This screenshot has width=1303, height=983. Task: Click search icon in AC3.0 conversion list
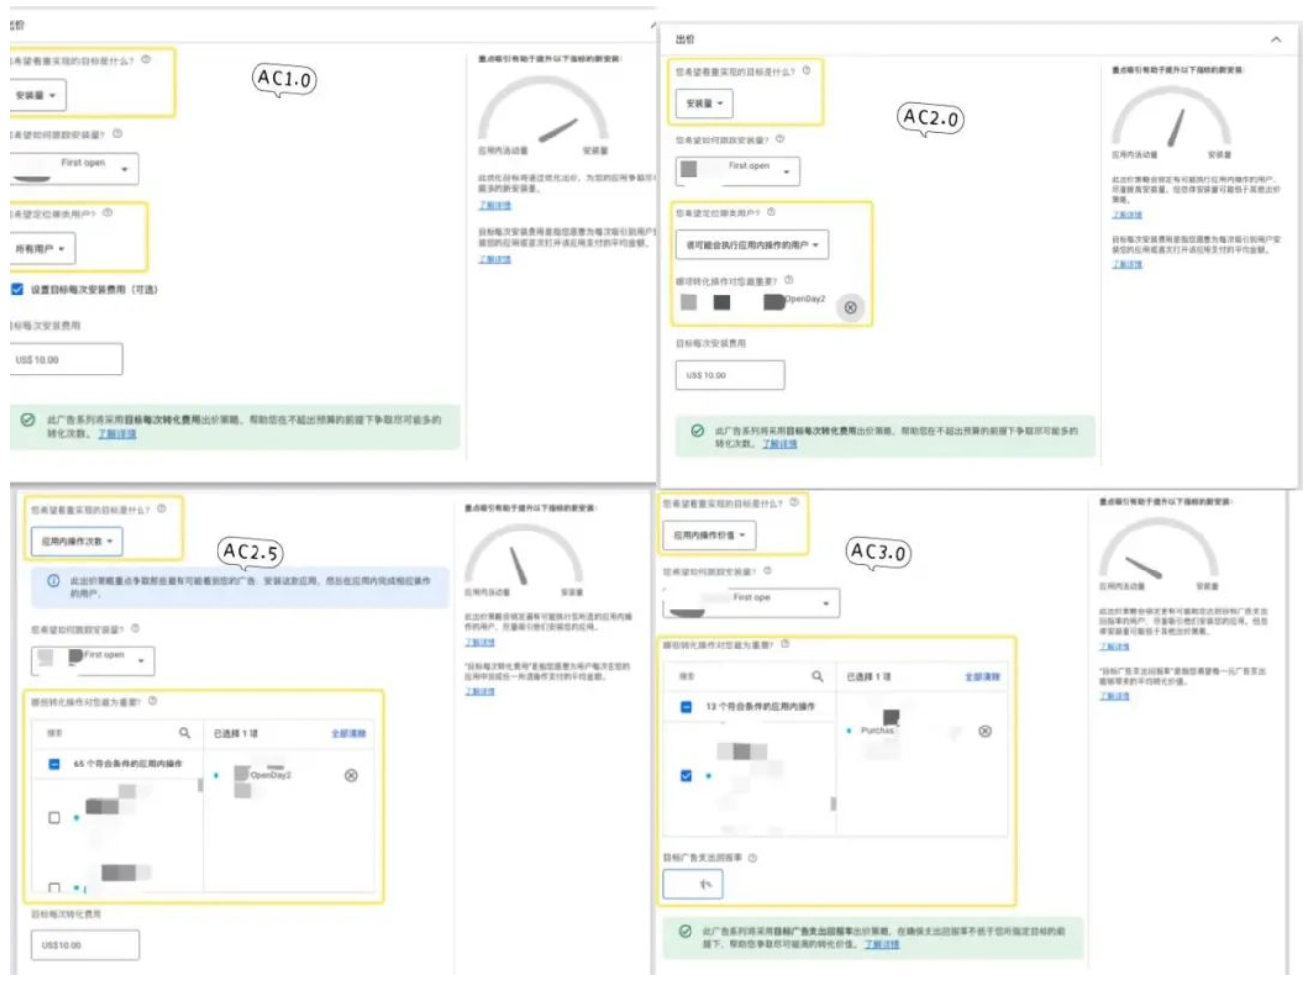coord(817,676)
